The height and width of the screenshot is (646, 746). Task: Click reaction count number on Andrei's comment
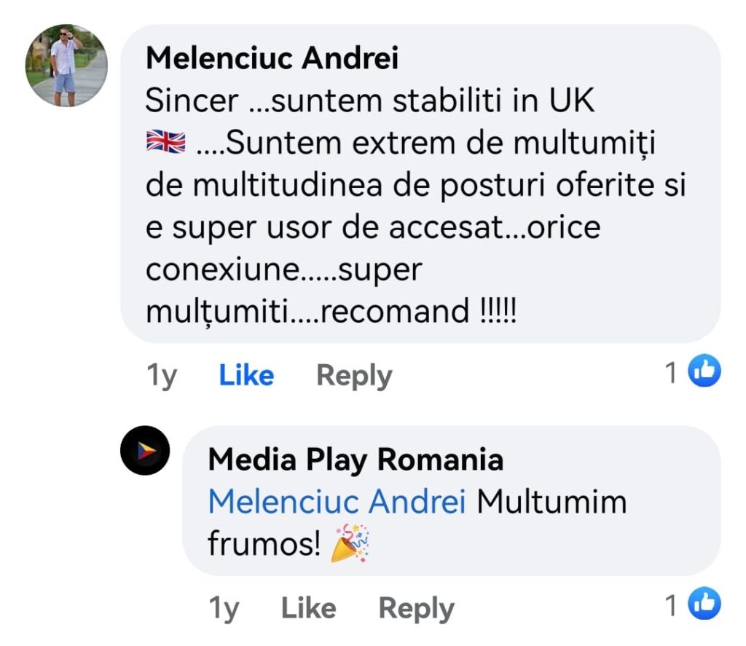671,374
